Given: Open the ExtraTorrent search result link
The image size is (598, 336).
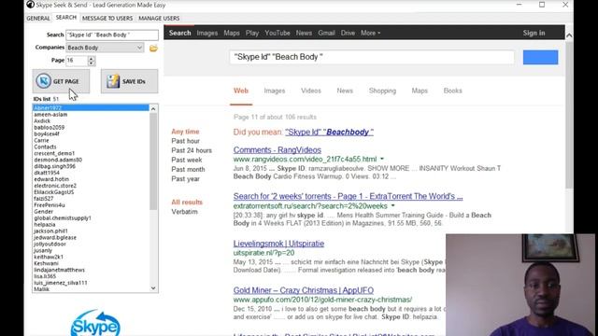Looking at the screenshot, I should click(349, 196).
